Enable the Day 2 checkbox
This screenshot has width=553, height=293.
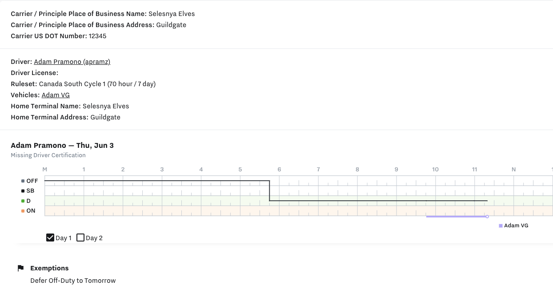(x=80, y=238)
